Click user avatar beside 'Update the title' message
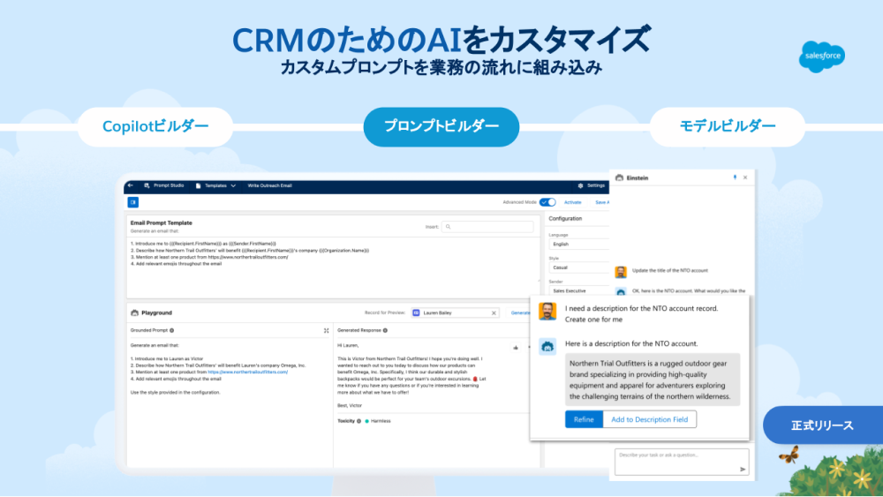The image size is (883, 497). coord(621,272)
